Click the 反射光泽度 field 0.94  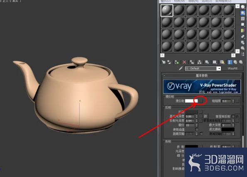tap(190, 121)
